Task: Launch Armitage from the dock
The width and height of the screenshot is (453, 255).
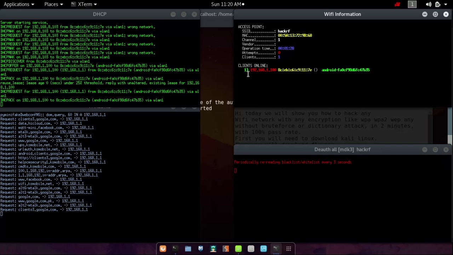Action: [x=213, y=249]
